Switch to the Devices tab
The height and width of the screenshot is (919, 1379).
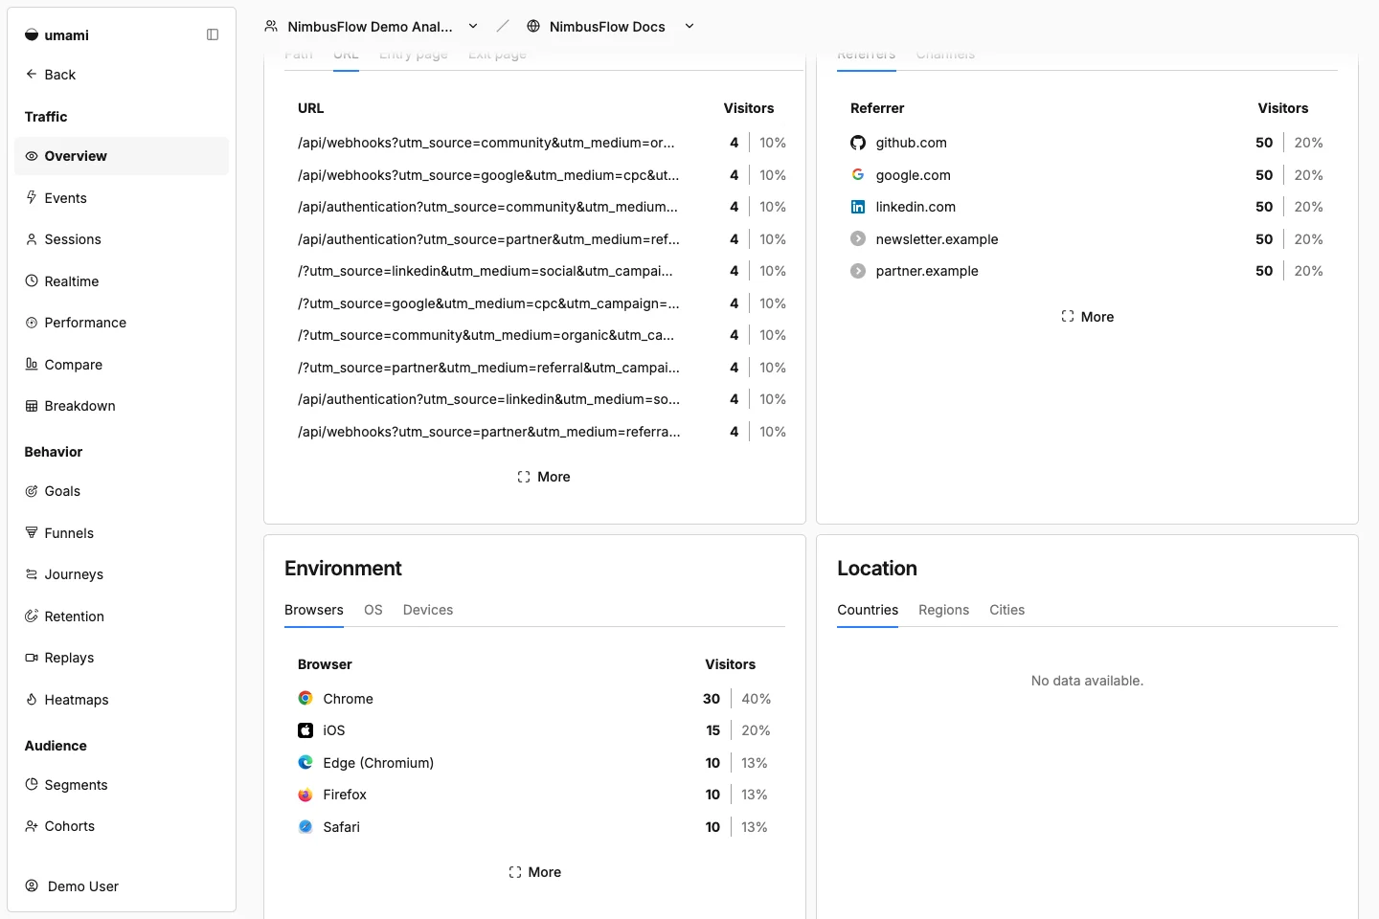click(428, 610)
